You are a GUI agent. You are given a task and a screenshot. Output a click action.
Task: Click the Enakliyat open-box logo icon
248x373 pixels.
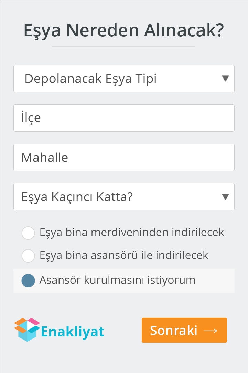27,330
